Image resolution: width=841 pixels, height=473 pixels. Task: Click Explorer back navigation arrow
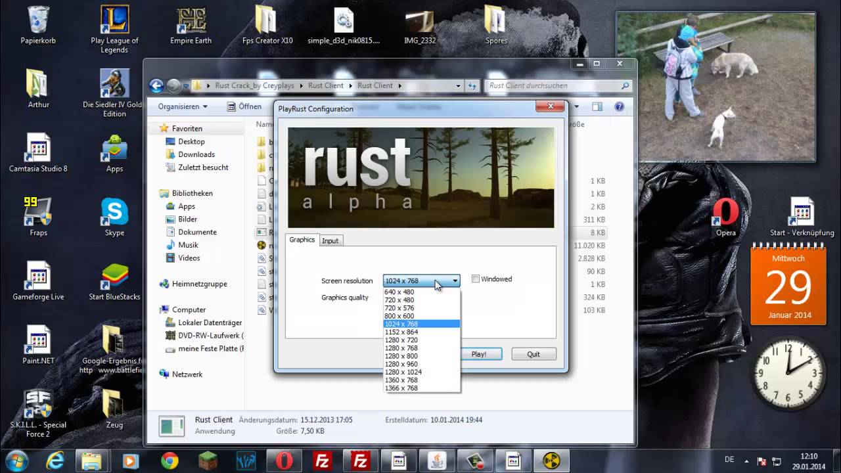click(156, 85)
